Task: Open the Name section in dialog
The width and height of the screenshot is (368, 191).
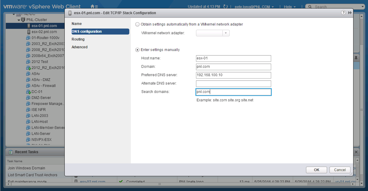Action: pyautogui.click(x=77, y=24)
